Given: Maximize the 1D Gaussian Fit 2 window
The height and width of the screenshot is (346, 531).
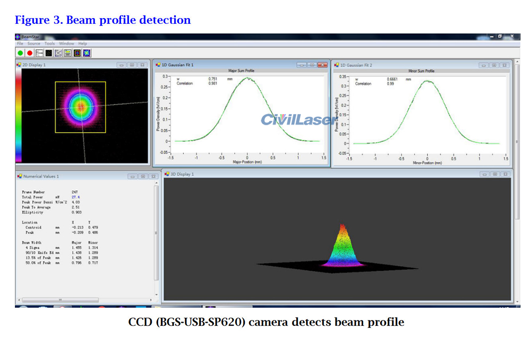Looking at the screenshot, I should 494,65.
